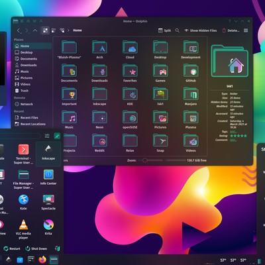The image size is (265, 265).
Task: Open the Videos folder in file grid
Action: tap(191, 143)
